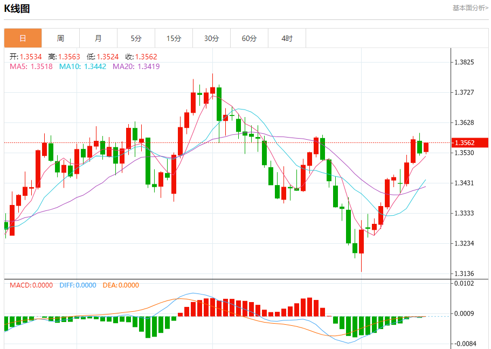Click the 1.3825 price axis label

click(x=464, y=62)
